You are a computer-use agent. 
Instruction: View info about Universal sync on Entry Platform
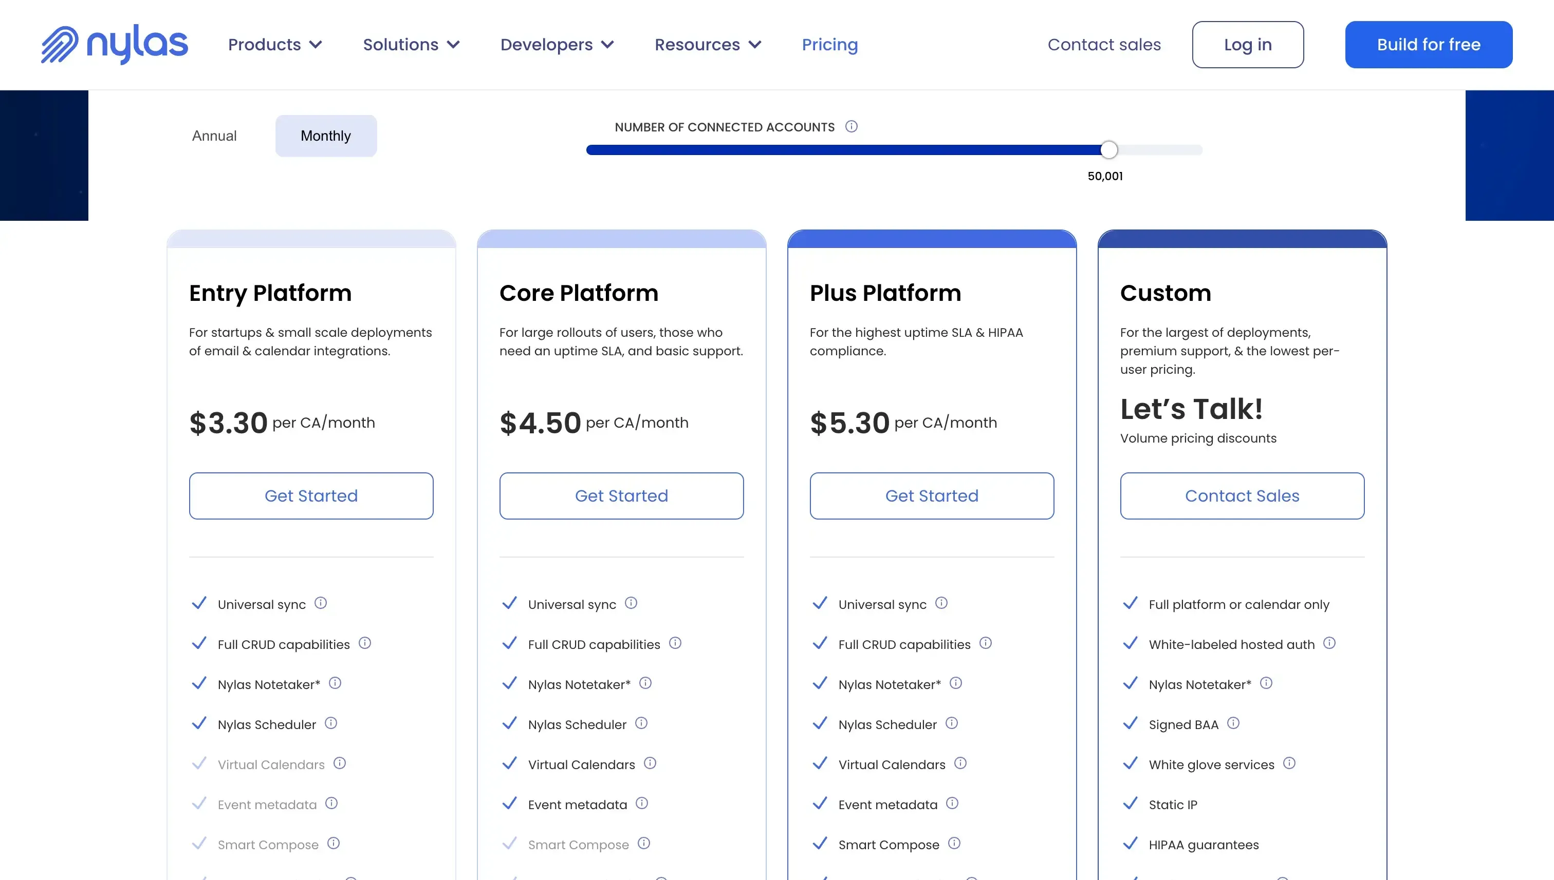[x=321, y=603]
